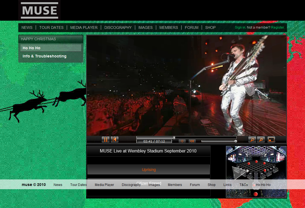Open the footer T&Cs link

click(x=244, y=185)
